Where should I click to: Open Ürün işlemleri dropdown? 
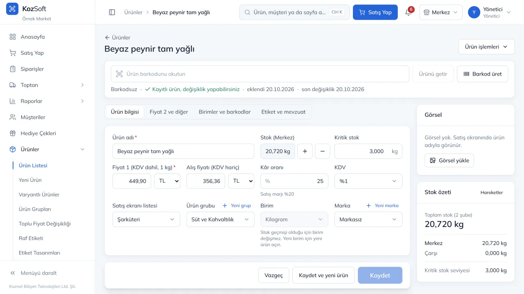click(486, 47)
